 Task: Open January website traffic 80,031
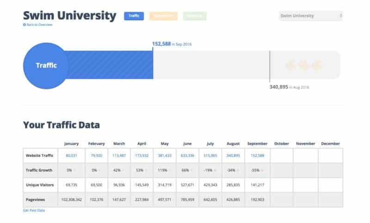(x=71, y=156)
